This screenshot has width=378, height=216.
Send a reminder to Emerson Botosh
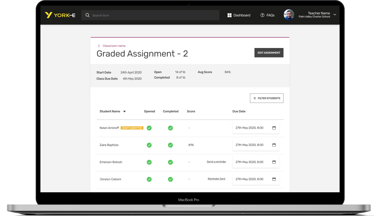tap(216, 162)
